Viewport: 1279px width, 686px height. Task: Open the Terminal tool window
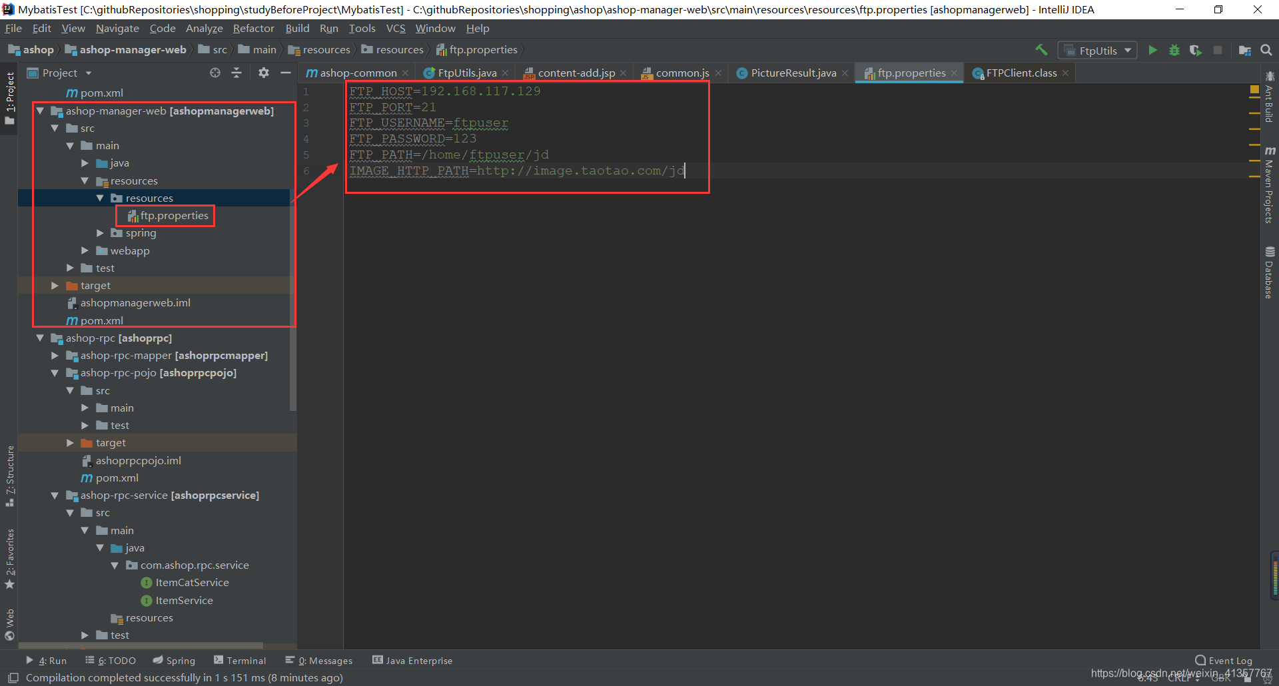point(240,660)
